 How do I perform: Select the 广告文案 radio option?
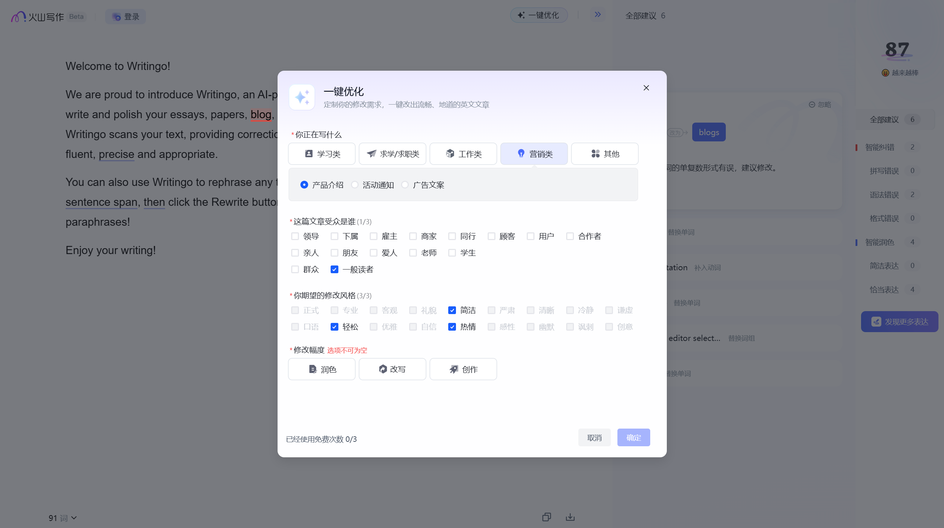pos(405,185)
